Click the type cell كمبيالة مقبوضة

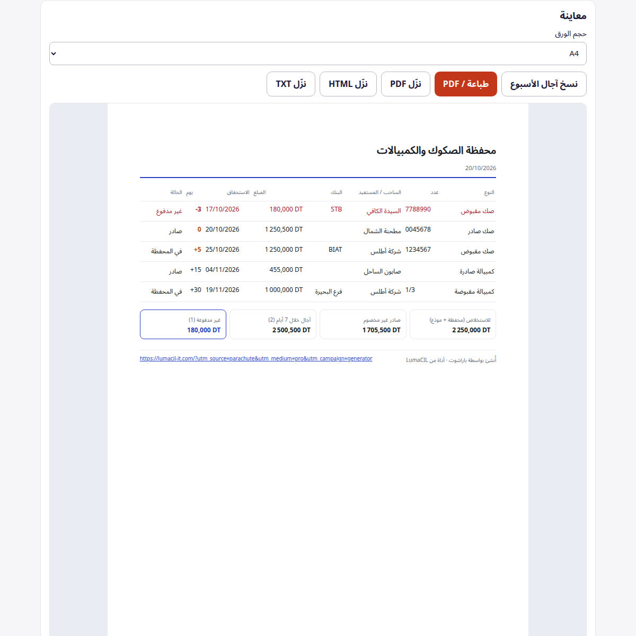point(474,291)
